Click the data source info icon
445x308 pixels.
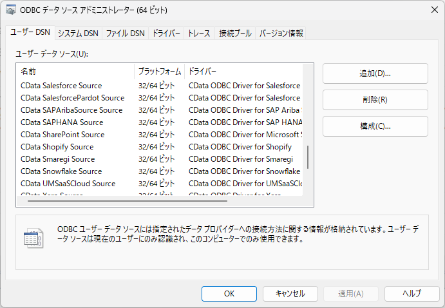pyautogui.click(x=33, y=238)
